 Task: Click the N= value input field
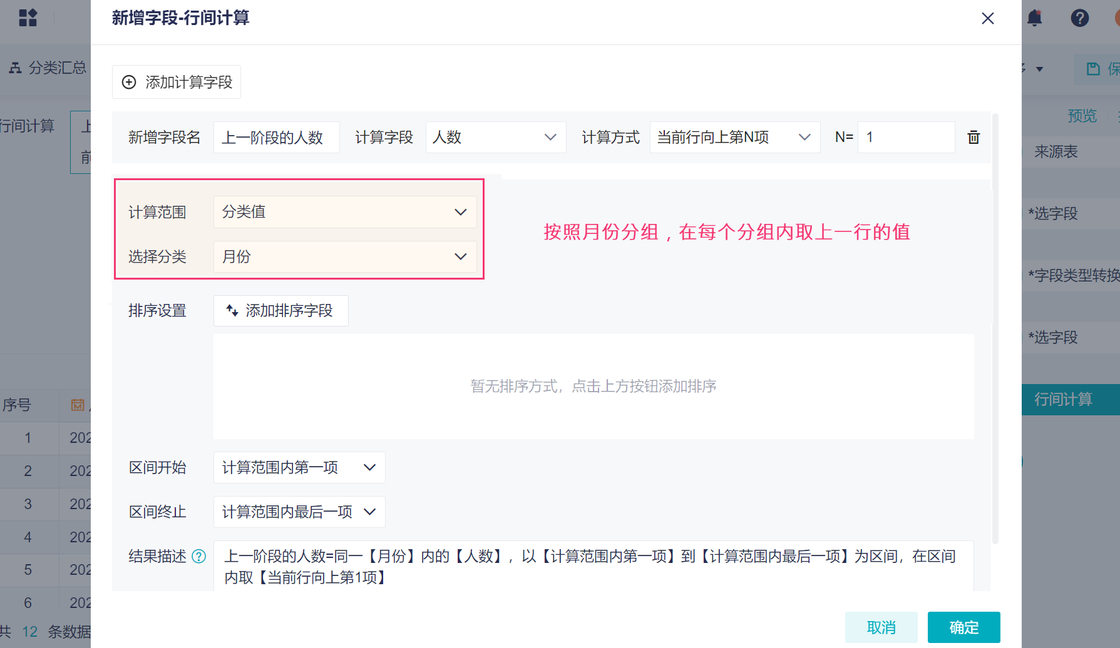click(905, 138)
